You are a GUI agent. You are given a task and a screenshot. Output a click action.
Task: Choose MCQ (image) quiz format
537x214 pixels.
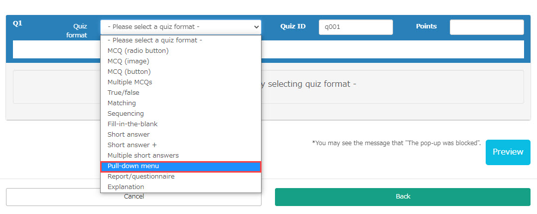click(x=129, y=61)
